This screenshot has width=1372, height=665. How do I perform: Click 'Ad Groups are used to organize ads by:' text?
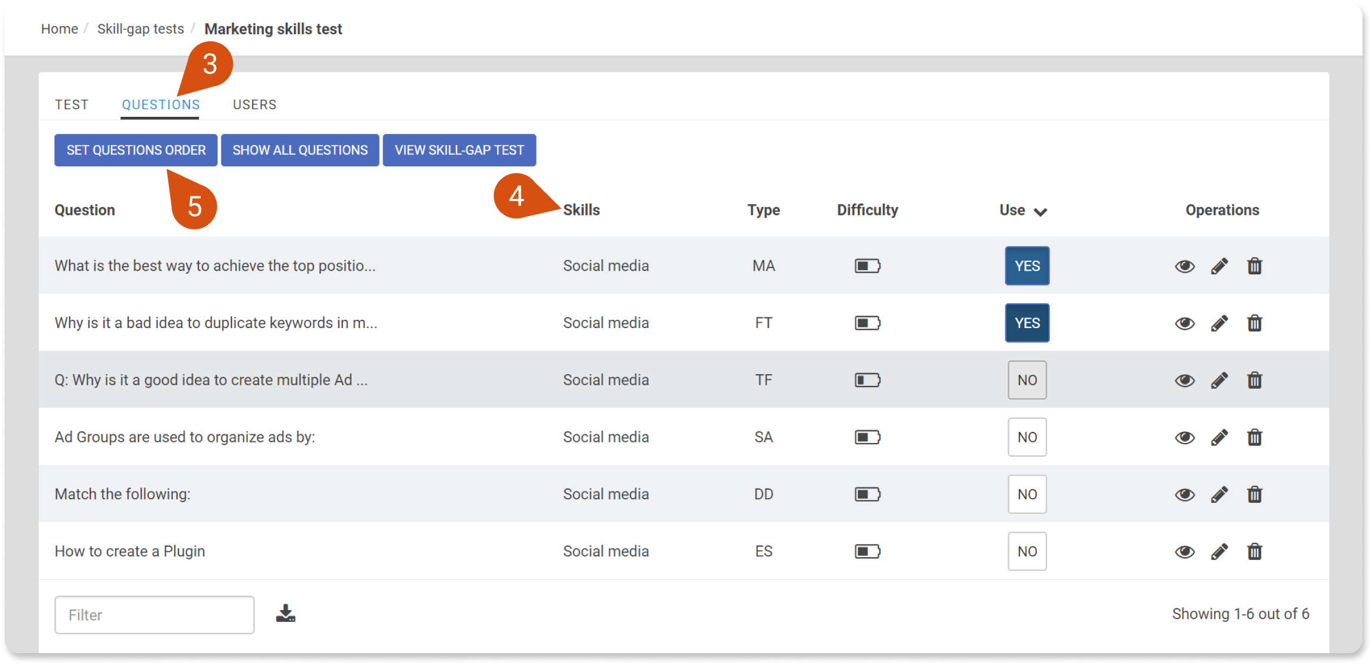(x=185, y=437)
